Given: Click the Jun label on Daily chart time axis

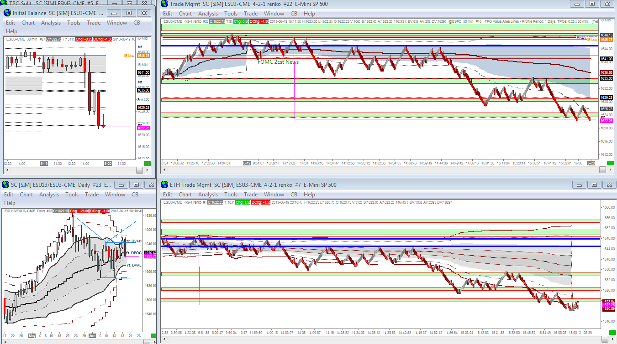Looking at the screenshot, I should [x=93, y=336].
